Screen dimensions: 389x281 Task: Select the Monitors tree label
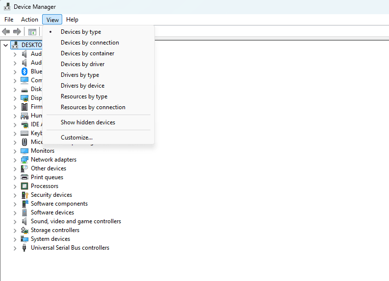[x=43, y=151]
